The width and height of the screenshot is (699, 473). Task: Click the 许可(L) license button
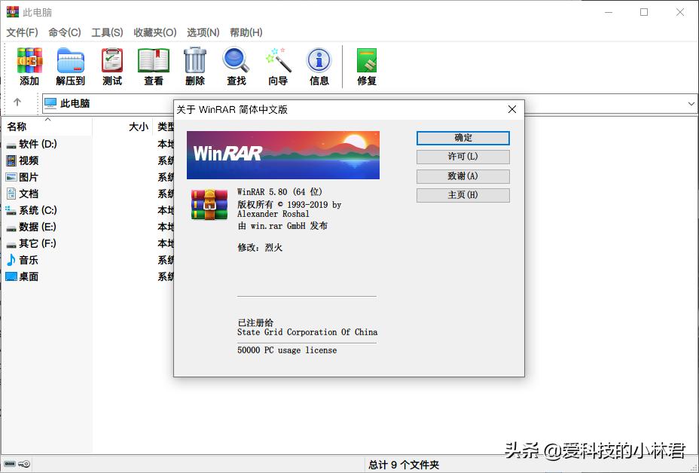click(x=462, y=157)
